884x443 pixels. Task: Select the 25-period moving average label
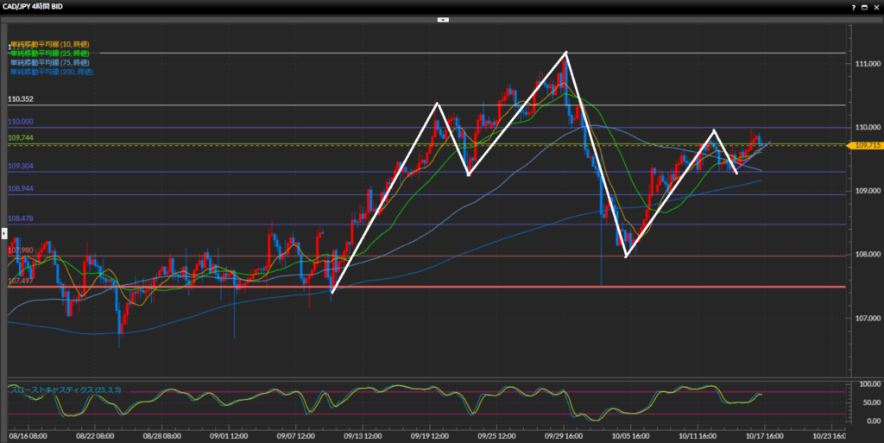click(x=49, y=54)
